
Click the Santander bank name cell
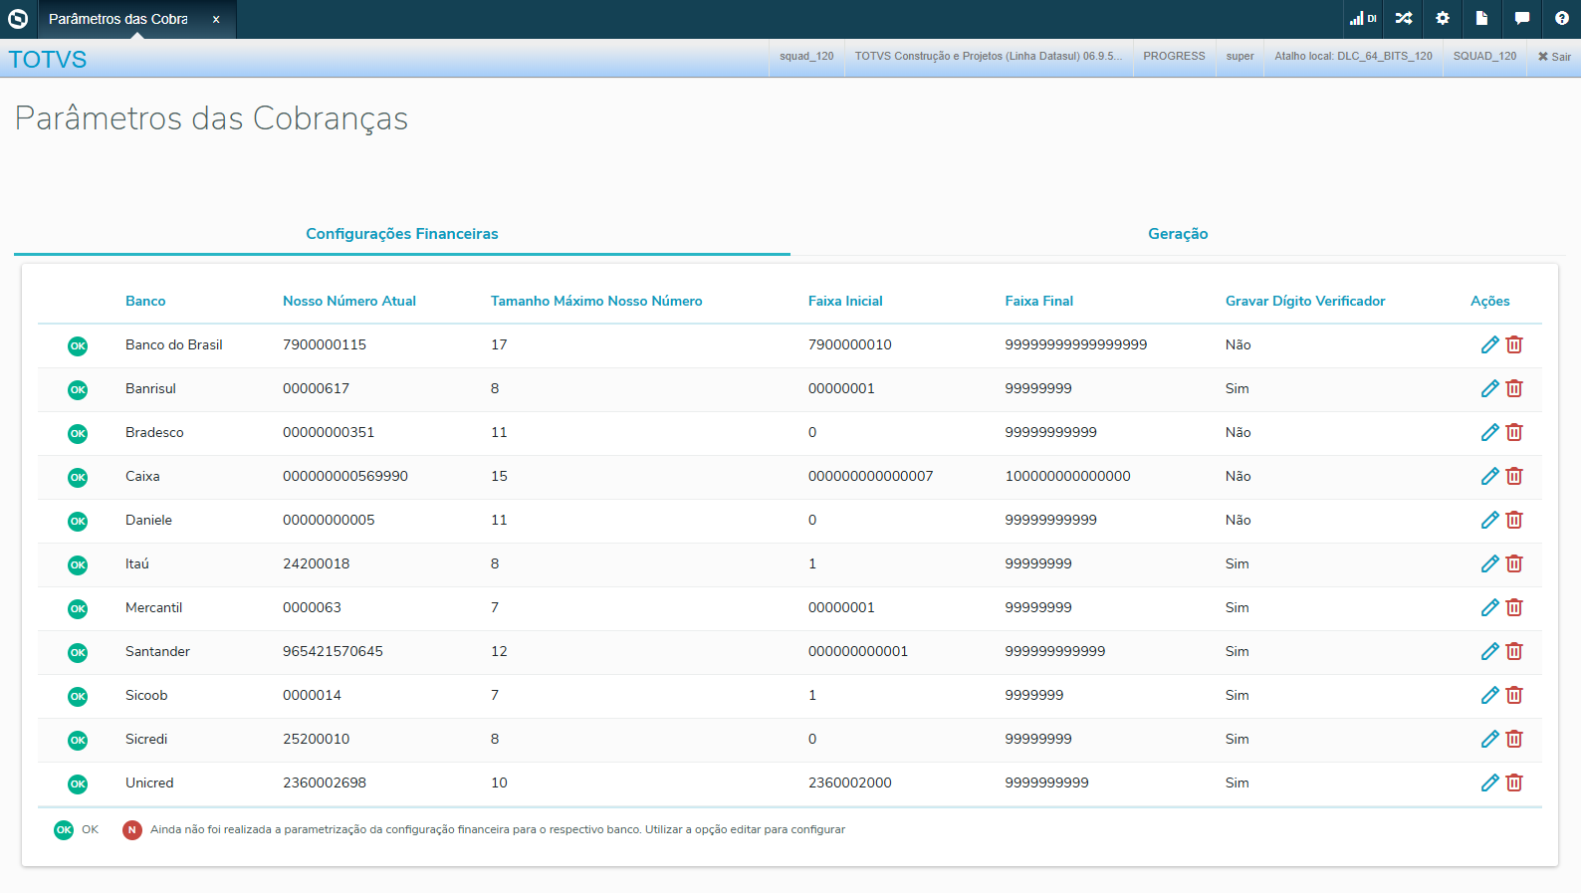pyautogui.click(x=157, y=651)
